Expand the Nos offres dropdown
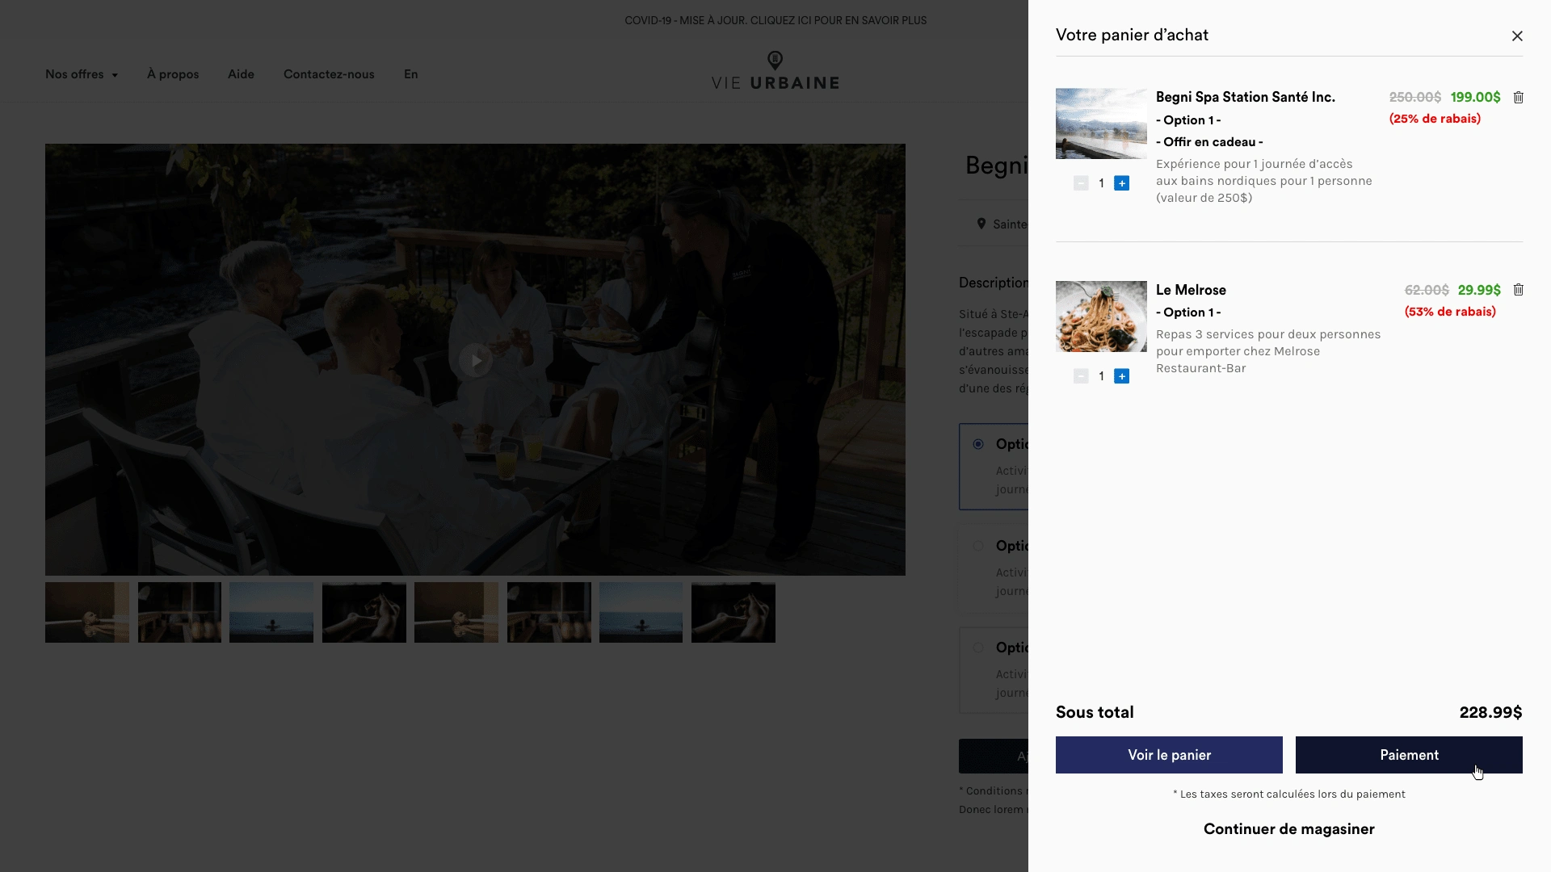The image size is (1551, 872). tap(82, 74)
